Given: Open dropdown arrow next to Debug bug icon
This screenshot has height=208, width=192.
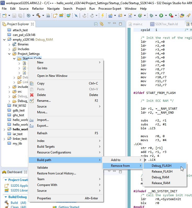Looking at the screenshot, I should 156,15.
